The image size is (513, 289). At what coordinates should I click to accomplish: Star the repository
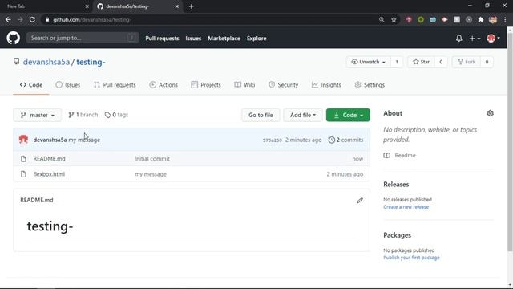point(421,62)
